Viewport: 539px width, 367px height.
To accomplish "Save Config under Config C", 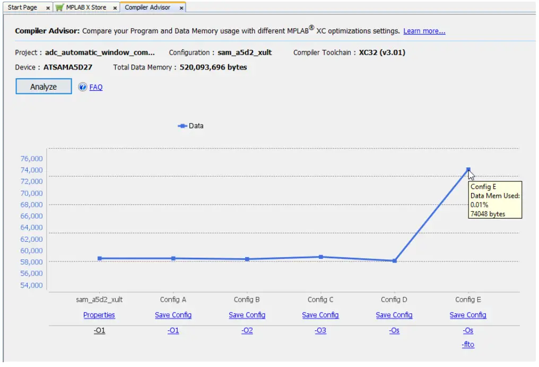I will coord(320,315).
